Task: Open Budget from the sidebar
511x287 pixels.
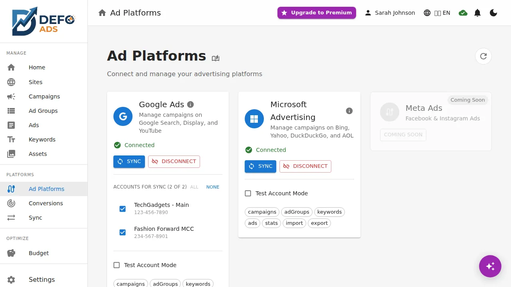Action: point(44,253)
